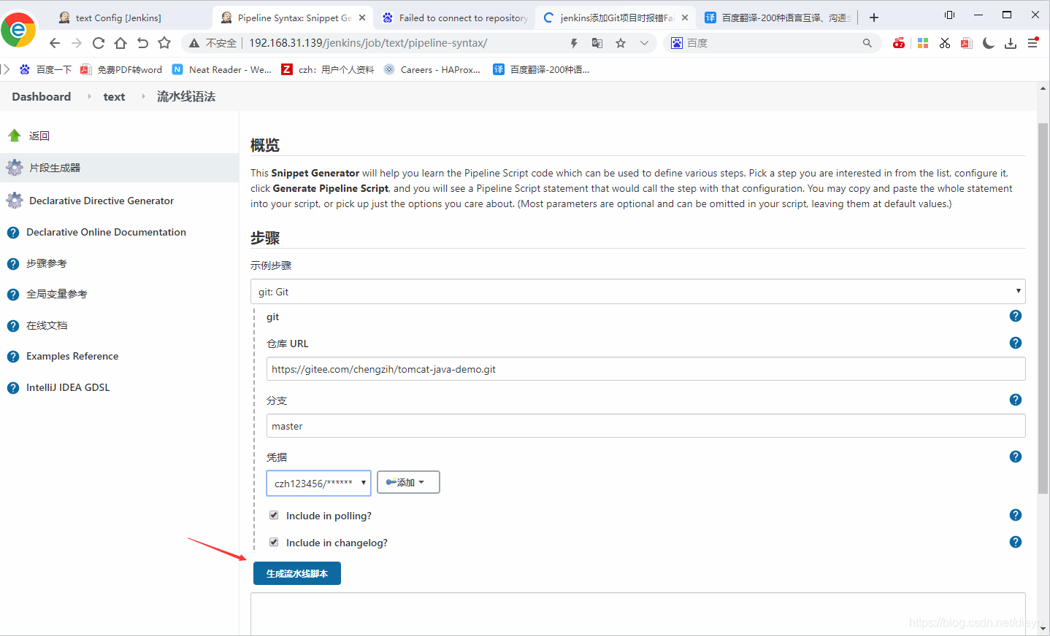
Task: Expand the breadcrumb arrow after text
Action: 143,96
